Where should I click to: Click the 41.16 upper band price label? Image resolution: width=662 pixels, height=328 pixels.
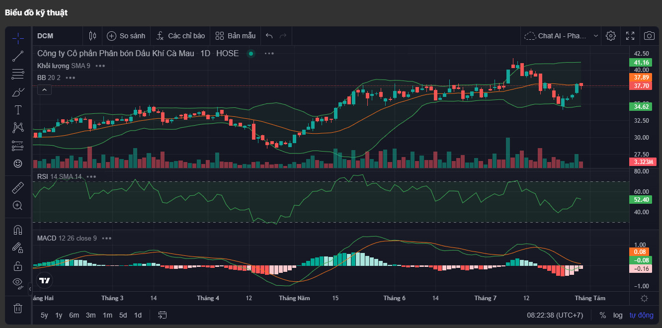642,63
